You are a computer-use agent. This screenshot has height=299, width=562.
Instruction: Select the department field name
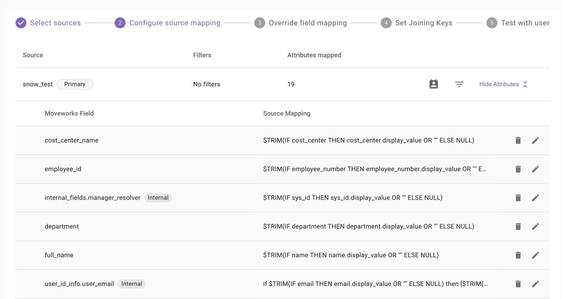point(62,226)
